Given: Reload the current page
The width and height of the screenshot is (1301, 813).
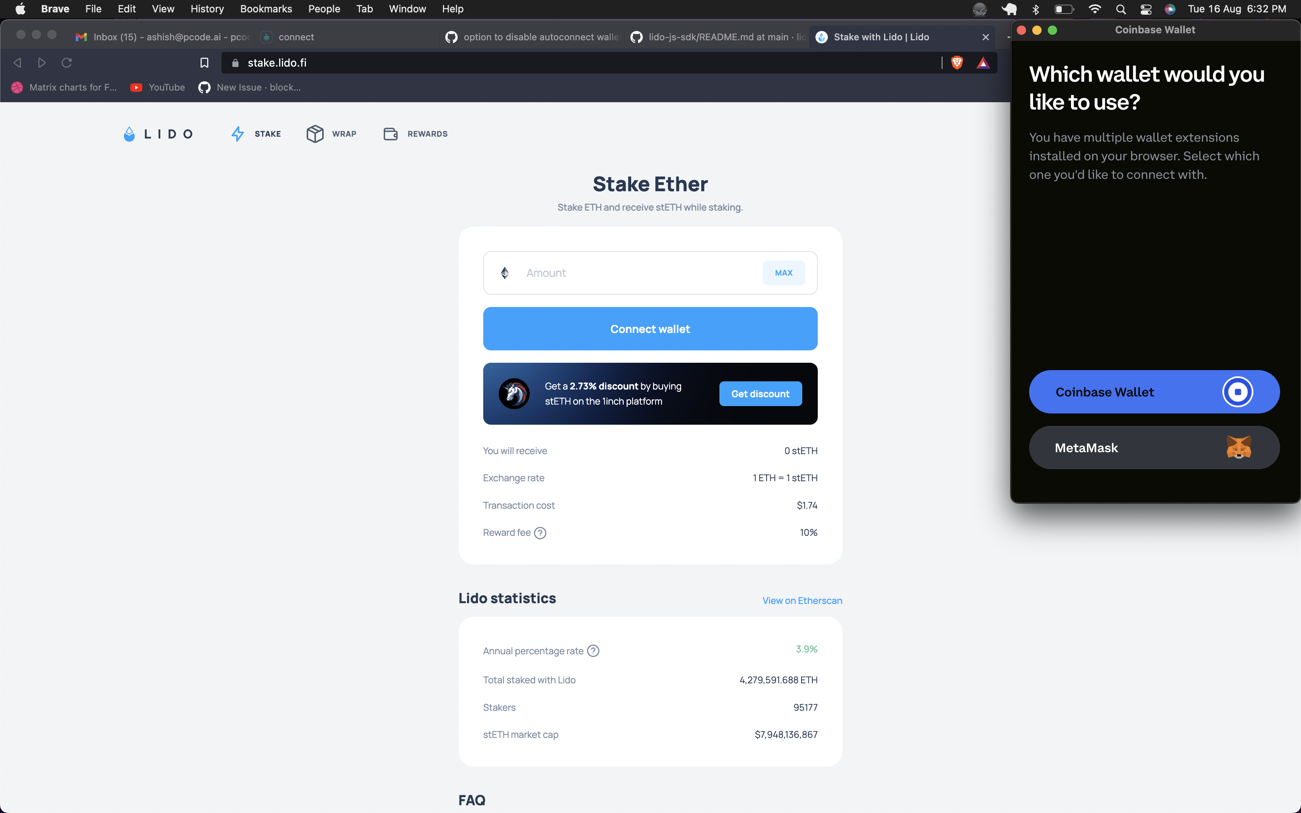Looking at the screenshot, I should [x=66, y=62].
